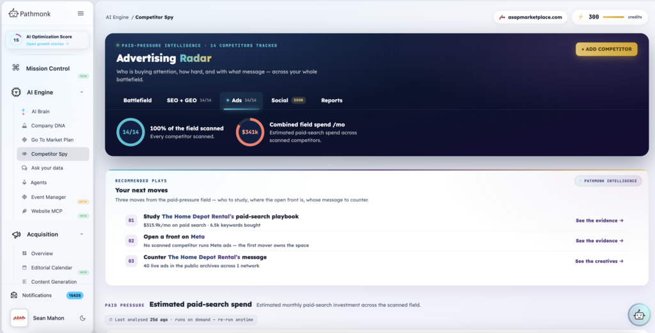Click the Event Manager icon

[24, 197]
